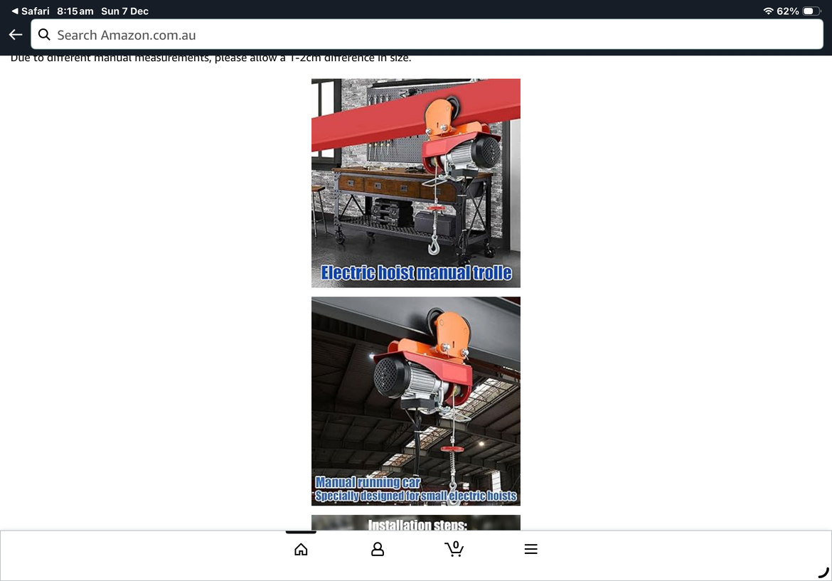Screen dimensions: 832x581
Task: Open the Installation steps image
Action: (x=415, y=523)
